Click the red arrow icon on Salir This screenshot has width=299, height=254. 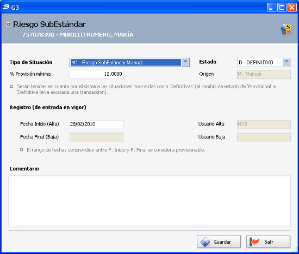click(x=254, y=242)
